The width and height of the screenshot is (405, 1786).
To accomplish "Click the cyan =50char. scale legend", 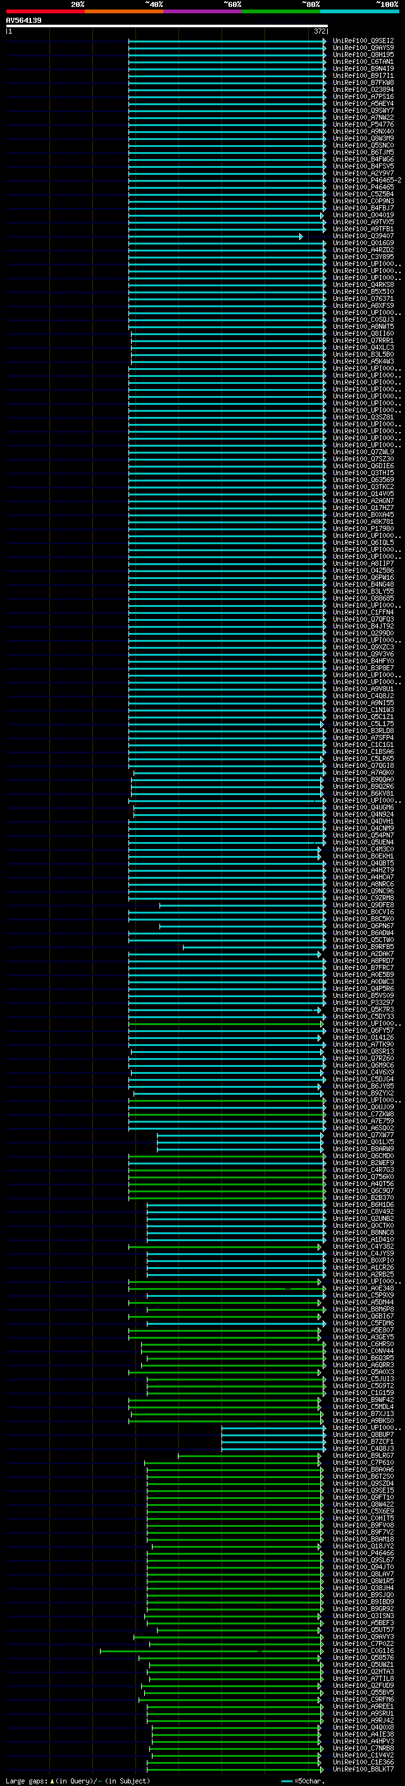I will tap(303, 1781).
